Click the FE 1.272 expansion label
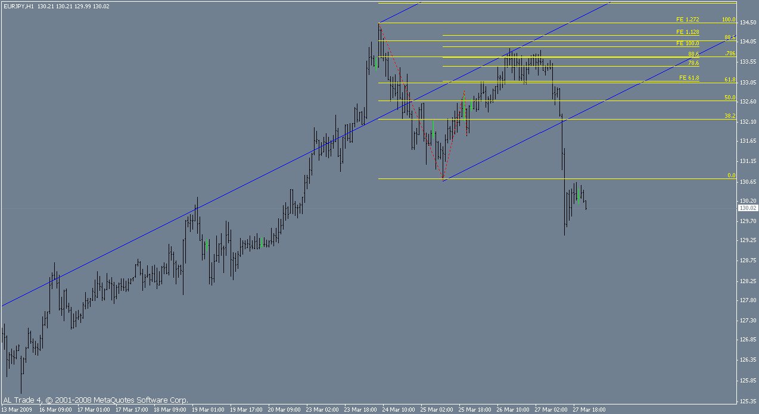Viewport: 759px width, 414px height. click(688, 20)
